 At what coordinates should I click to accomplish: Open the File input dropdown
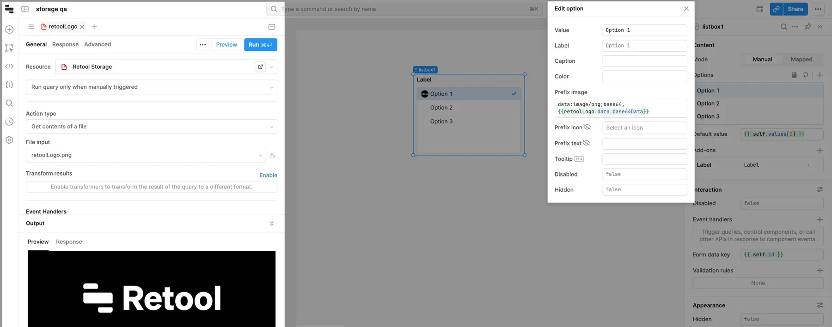(x=146, y=155)
